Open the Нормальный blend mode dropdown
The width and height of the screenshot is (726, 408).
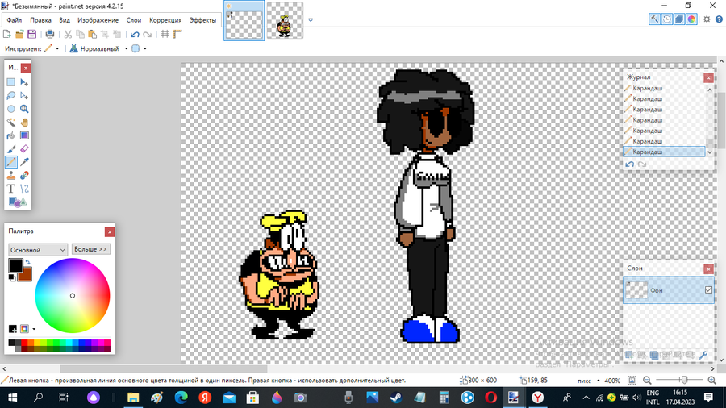126,48
